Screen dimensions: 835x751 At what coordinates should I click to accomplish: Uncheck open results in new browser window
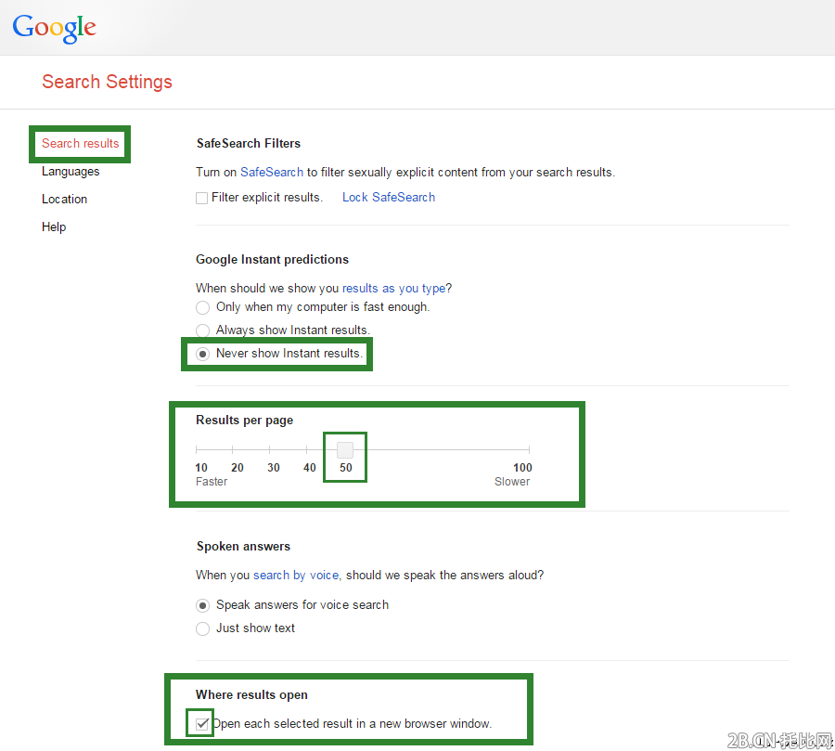click(x=202, y=724)
